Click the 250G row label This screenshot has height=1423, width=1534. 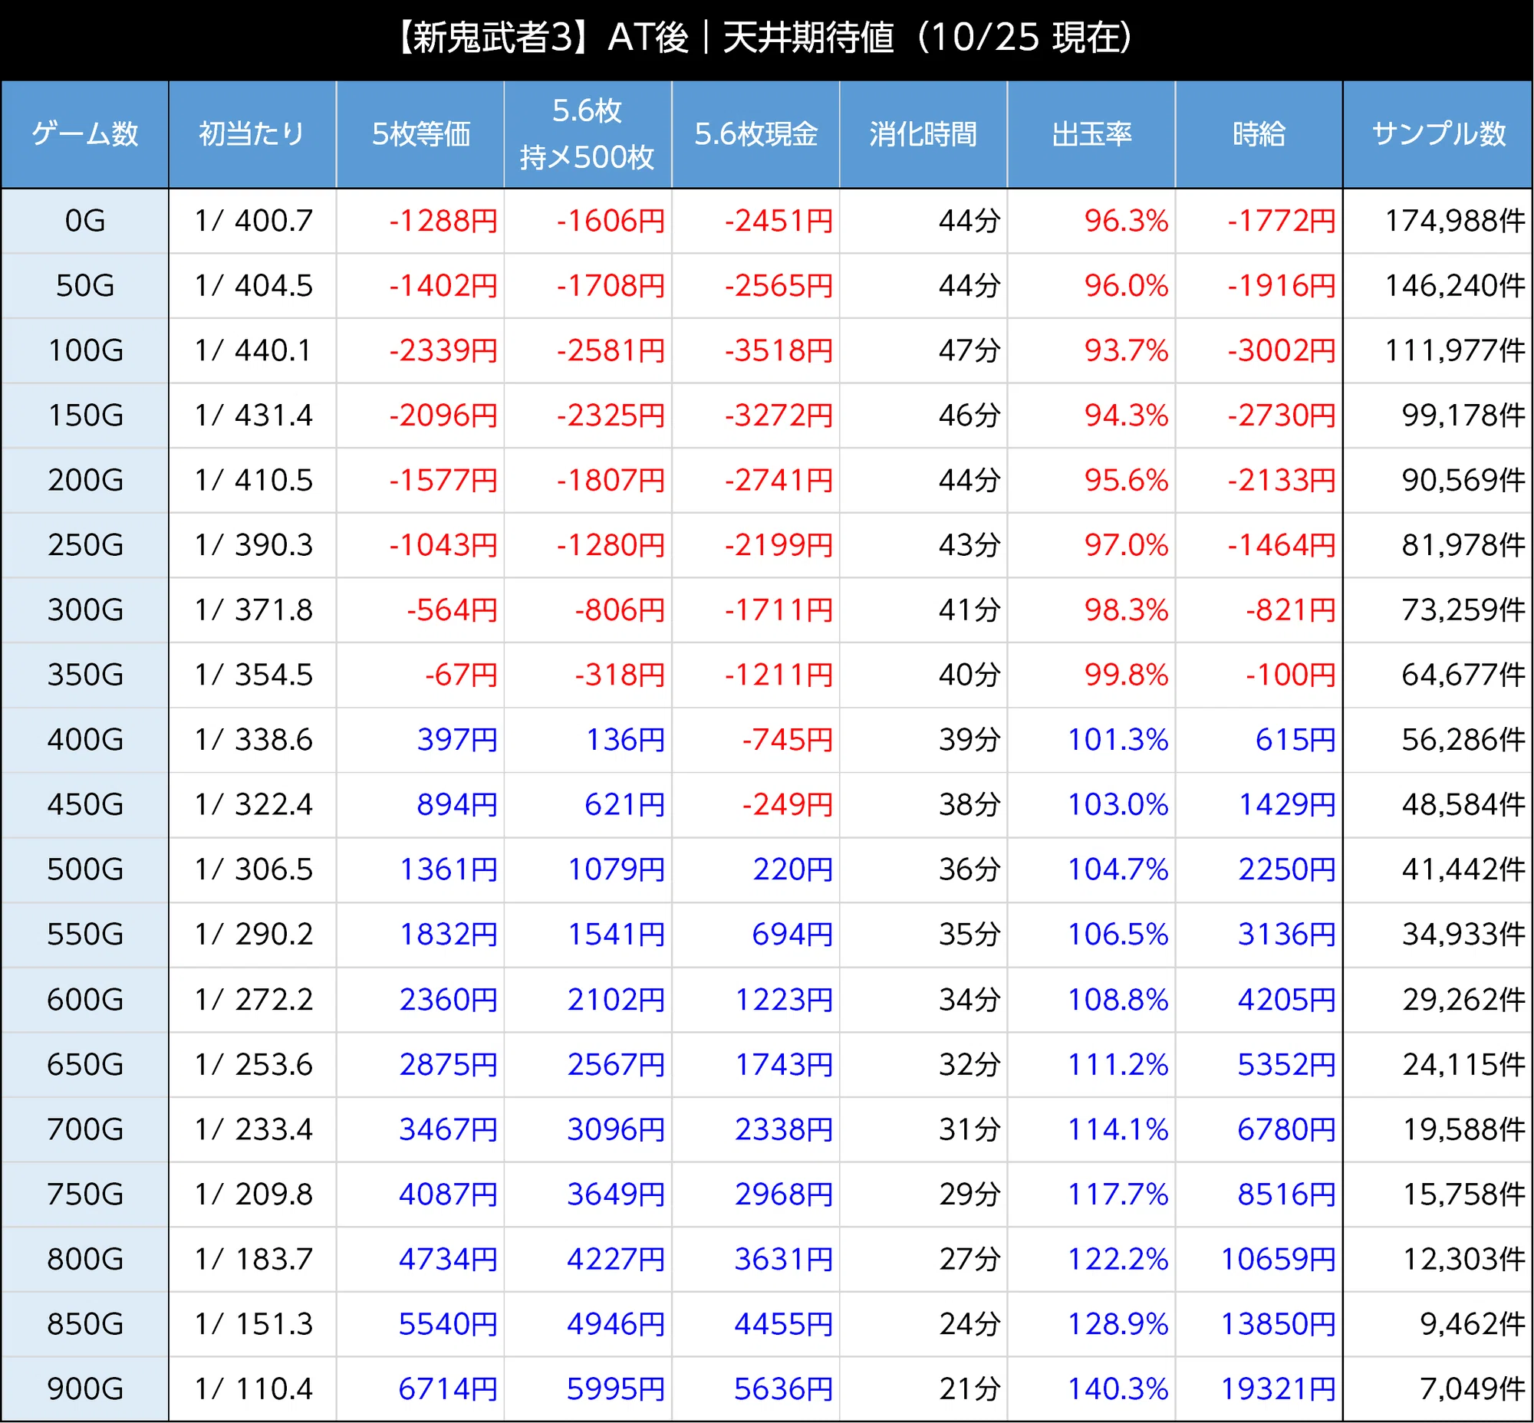pyautogui.click(x=84, y=544)
